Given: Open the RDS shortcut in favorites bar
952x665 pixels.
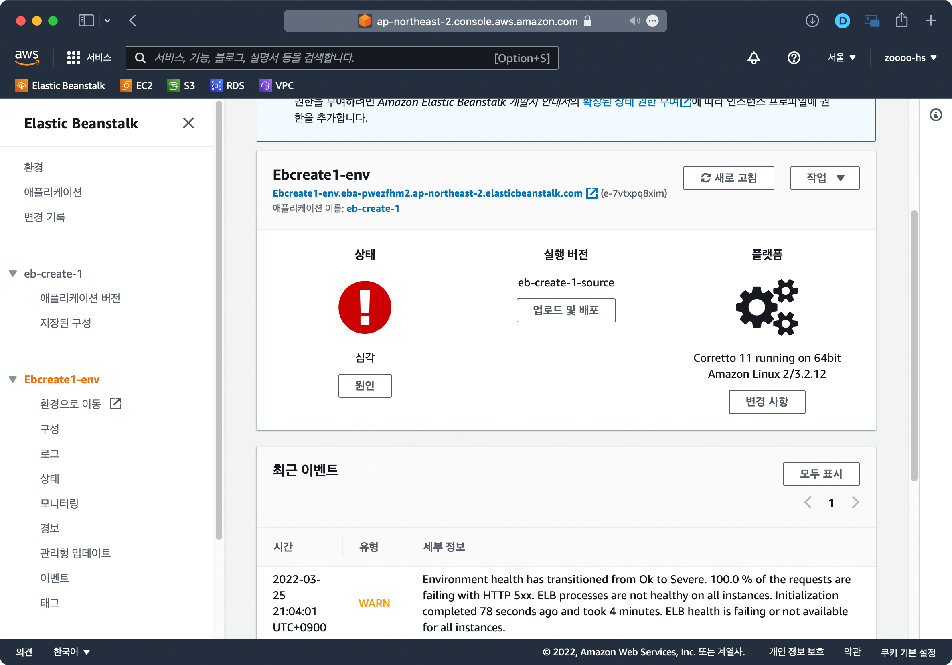Looking at the screenshot, I should tap(227, 85).
